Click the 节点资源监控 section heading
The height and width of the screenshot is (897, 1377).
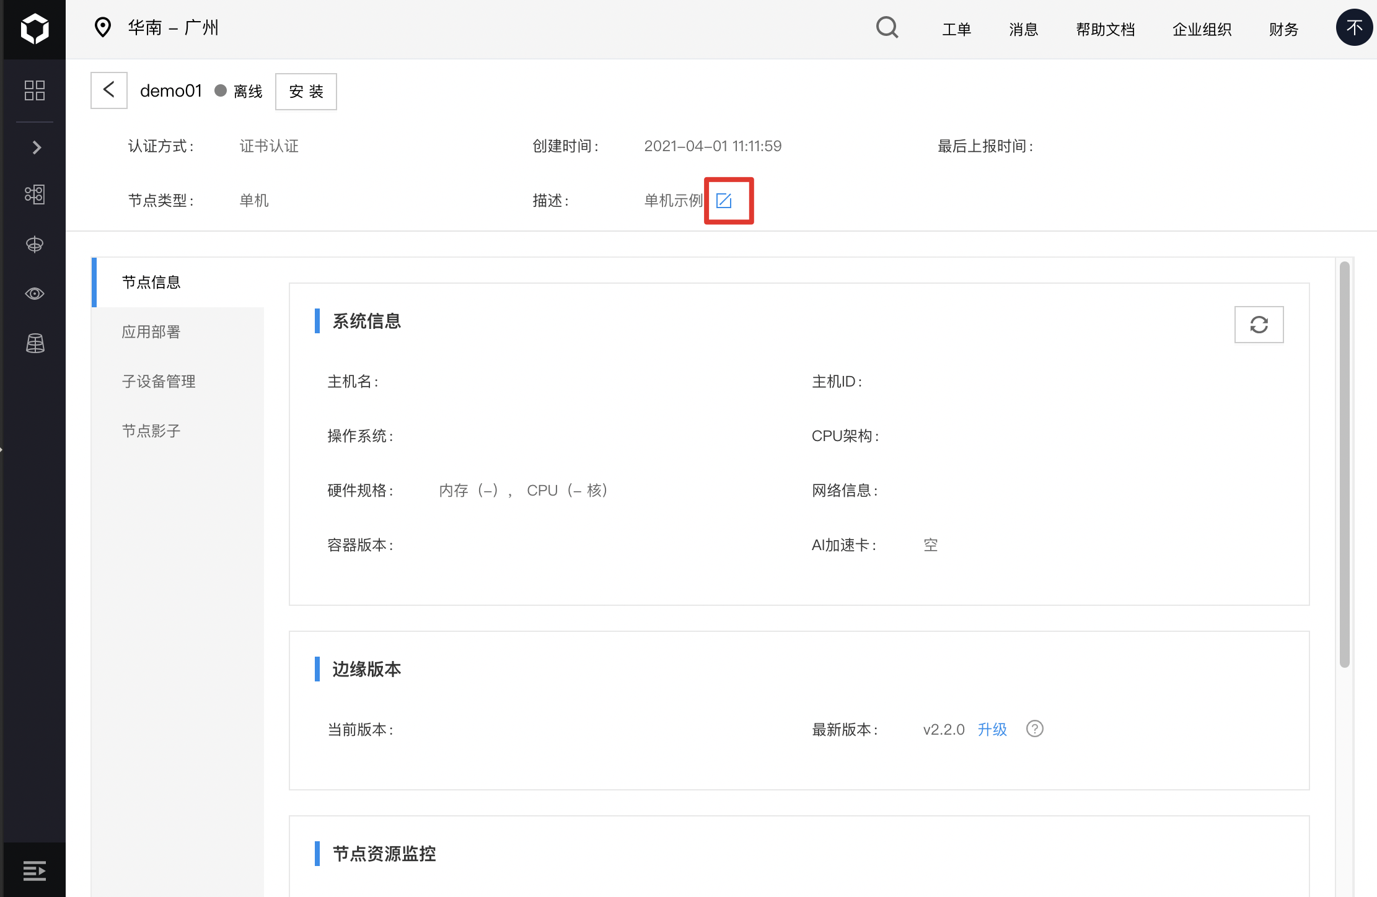[384, 854]
